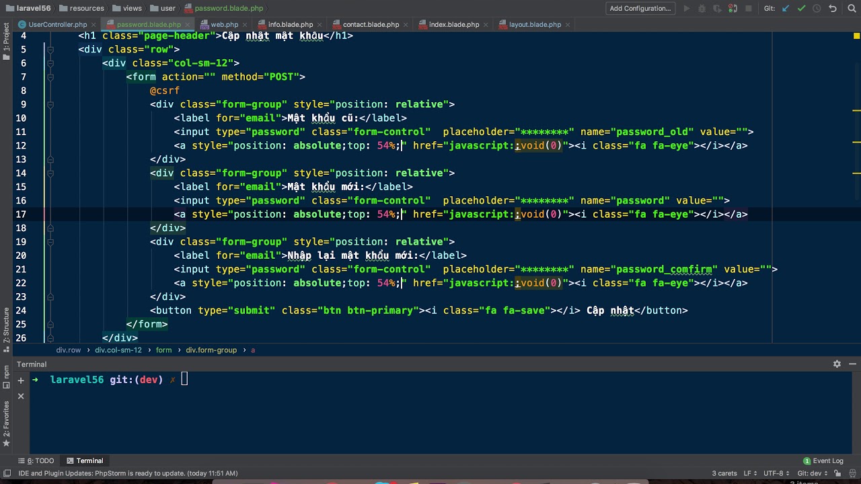Close the UserController.php tab

point(93,25)
